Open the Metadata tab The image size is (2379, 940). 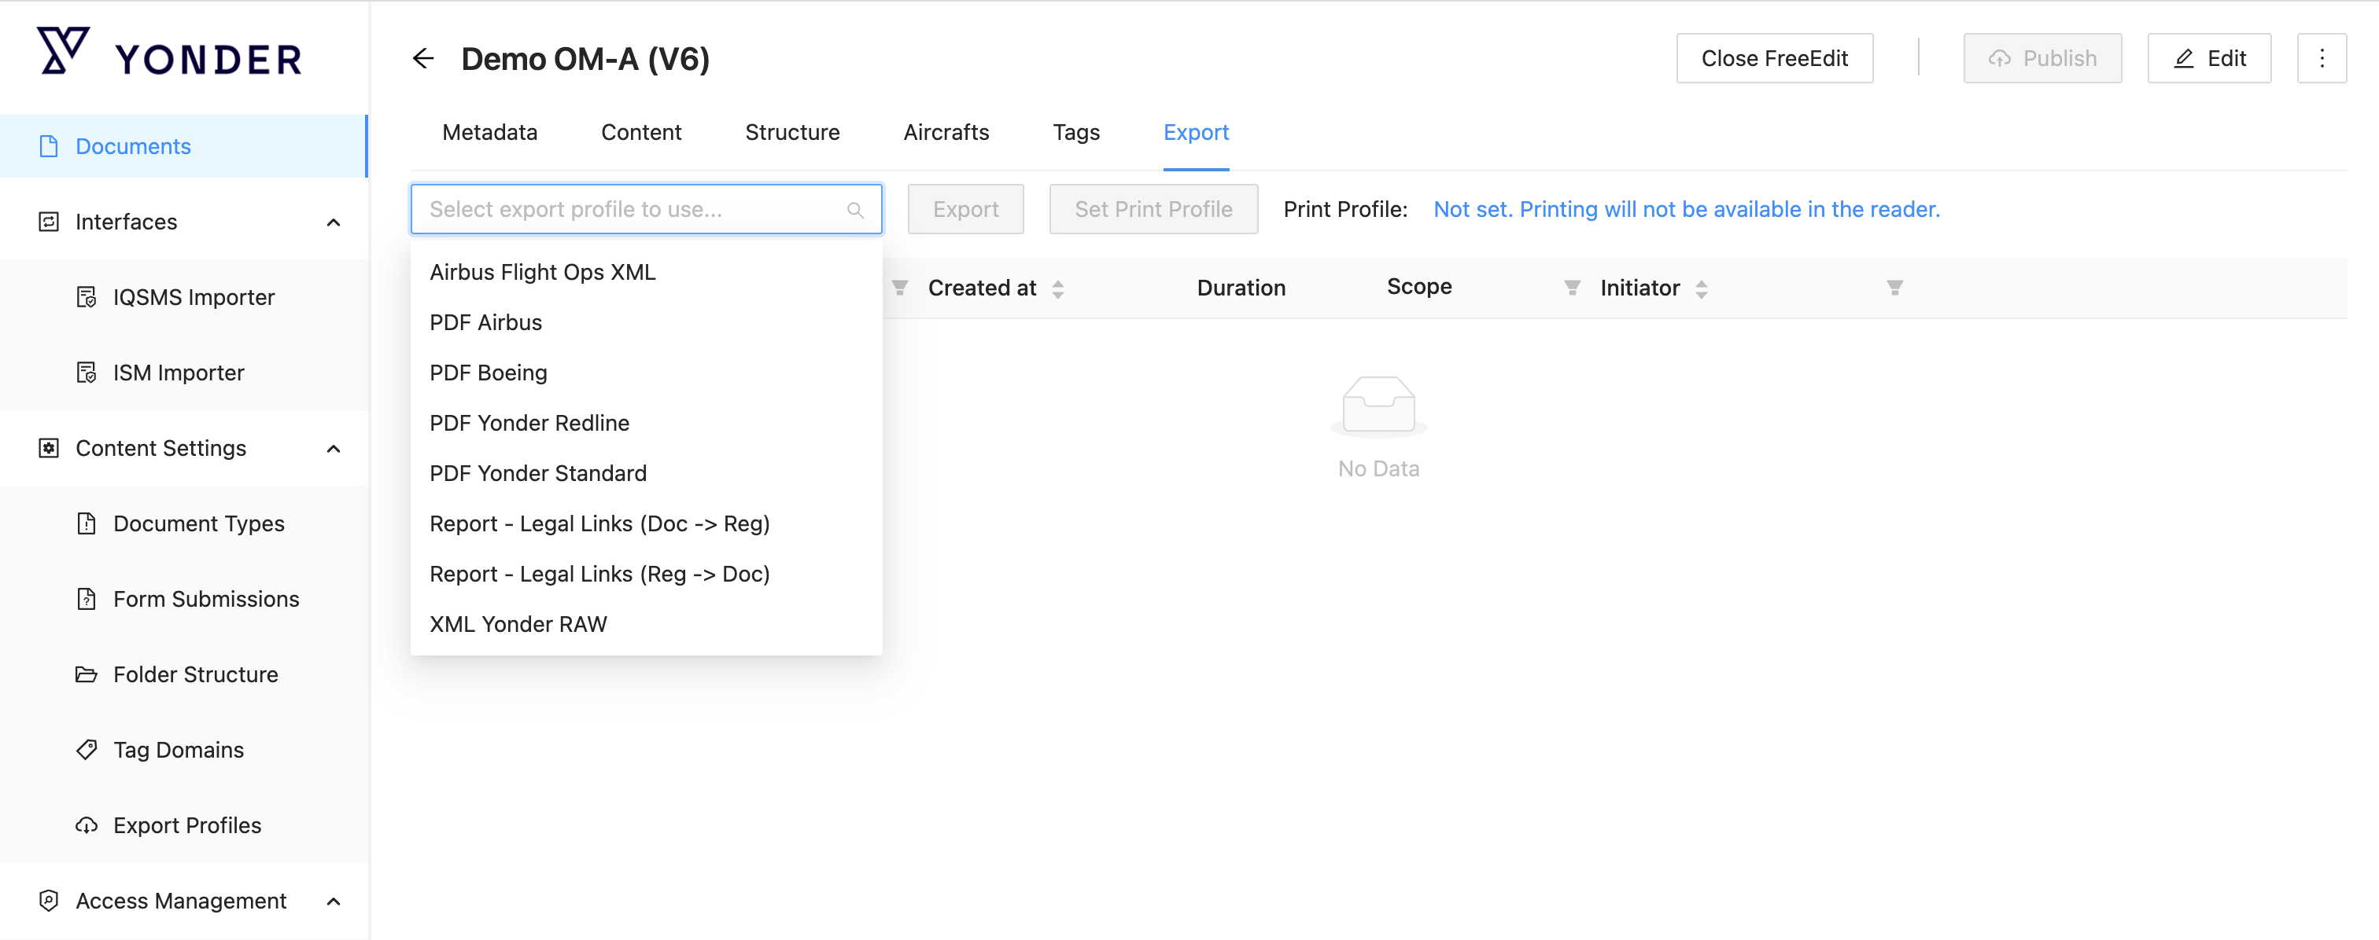pos(489,133)
